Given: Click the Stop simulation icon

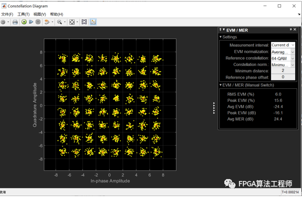Looking at the screenshot, I should tap(38, 22).
